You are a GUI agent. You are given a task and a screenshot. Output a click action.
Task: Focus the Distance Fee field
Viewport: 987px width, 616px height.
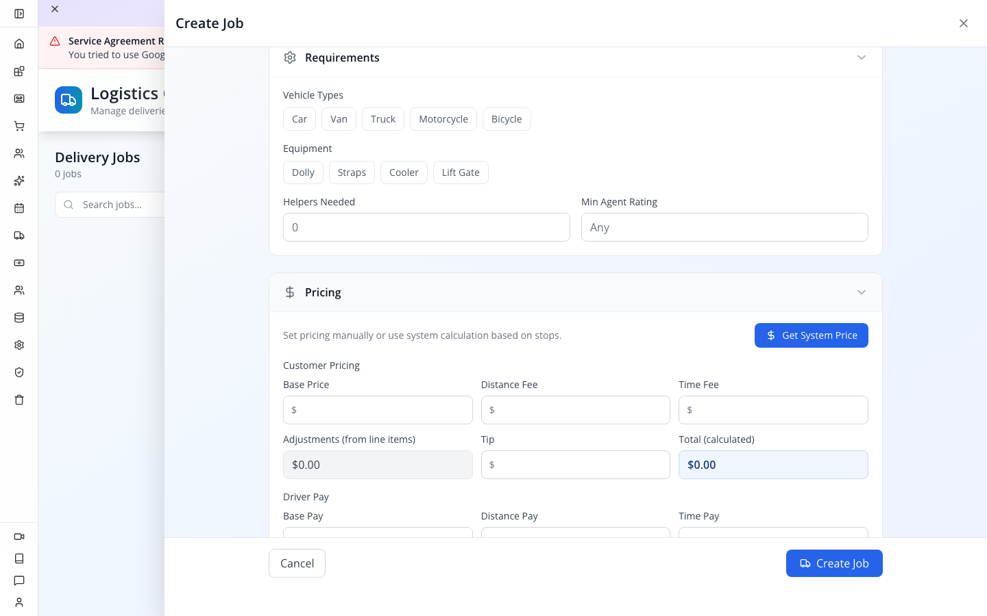(576, 410)
